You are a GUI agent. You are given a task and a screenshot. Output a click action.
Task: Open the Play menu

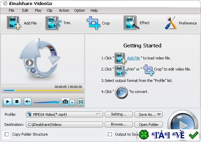(38, 10)
